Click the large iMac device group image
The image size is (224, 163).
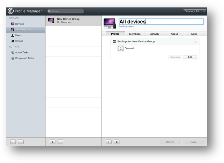pyautogui.click(x=110, y=23)
